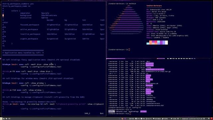Click the neofetch terminal prompt cursor
Viewport: 213px width, 120px height.
point(129,50)
